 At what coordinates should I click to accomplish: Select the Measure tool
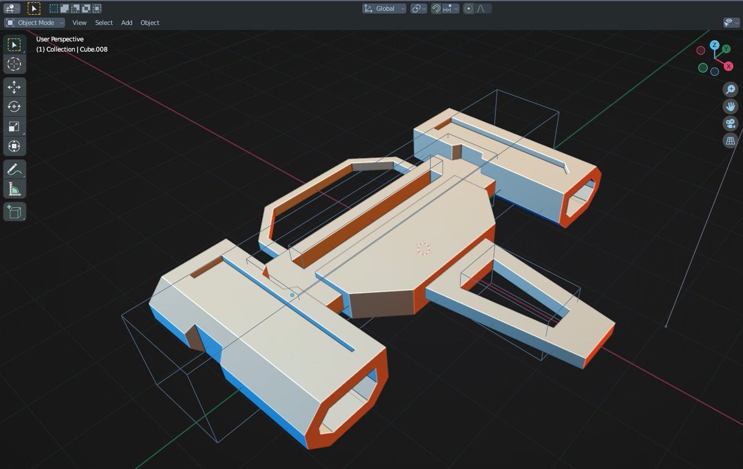[x=14, y=188]
